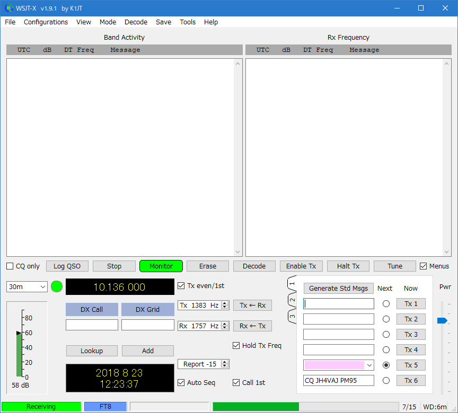Screen dimensions: 458x413
Task: Click the Receiving status indicator
Action: [41, 407]
